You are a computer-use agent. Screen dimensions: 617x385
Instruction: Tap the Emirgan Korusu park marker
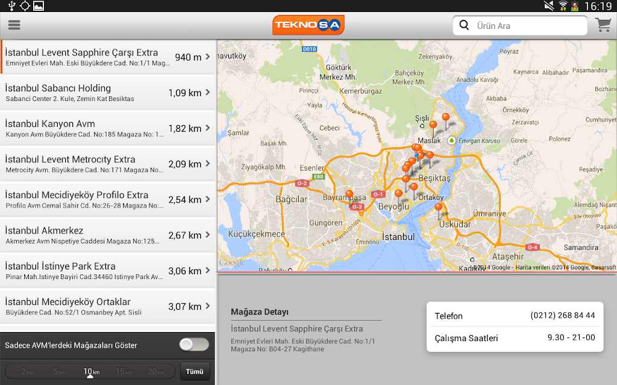click(451, 141)
